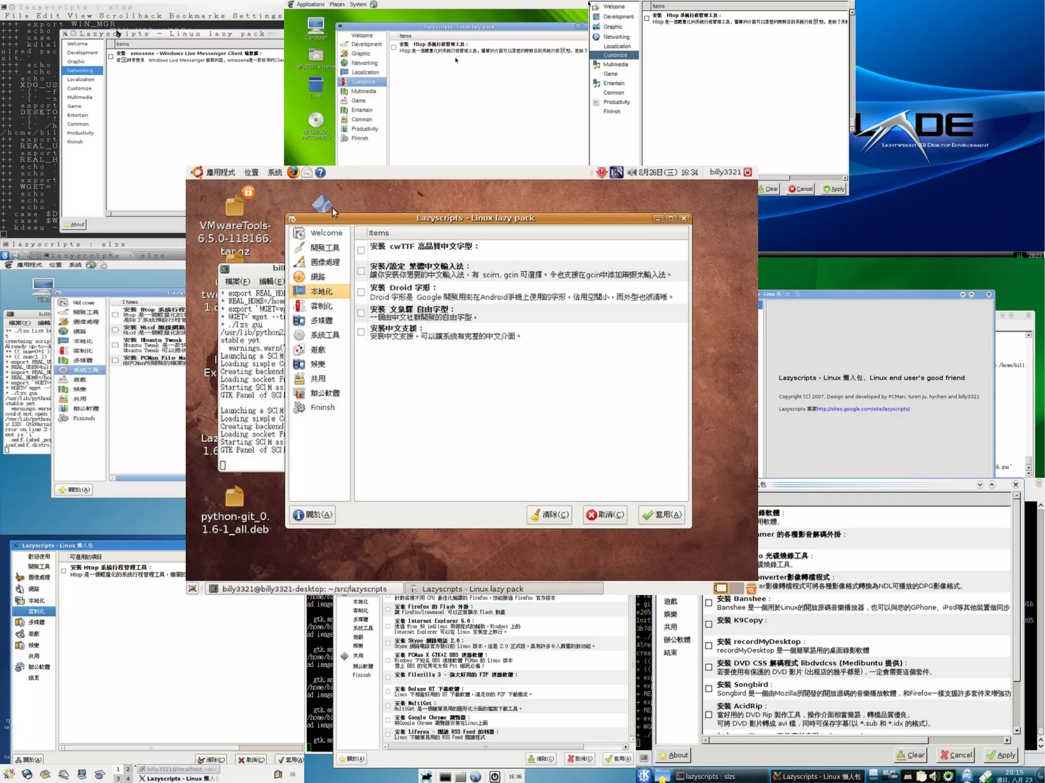Open the KDE K application launcher
Viewport: 1045px width, 783px height.
(644, 776)
